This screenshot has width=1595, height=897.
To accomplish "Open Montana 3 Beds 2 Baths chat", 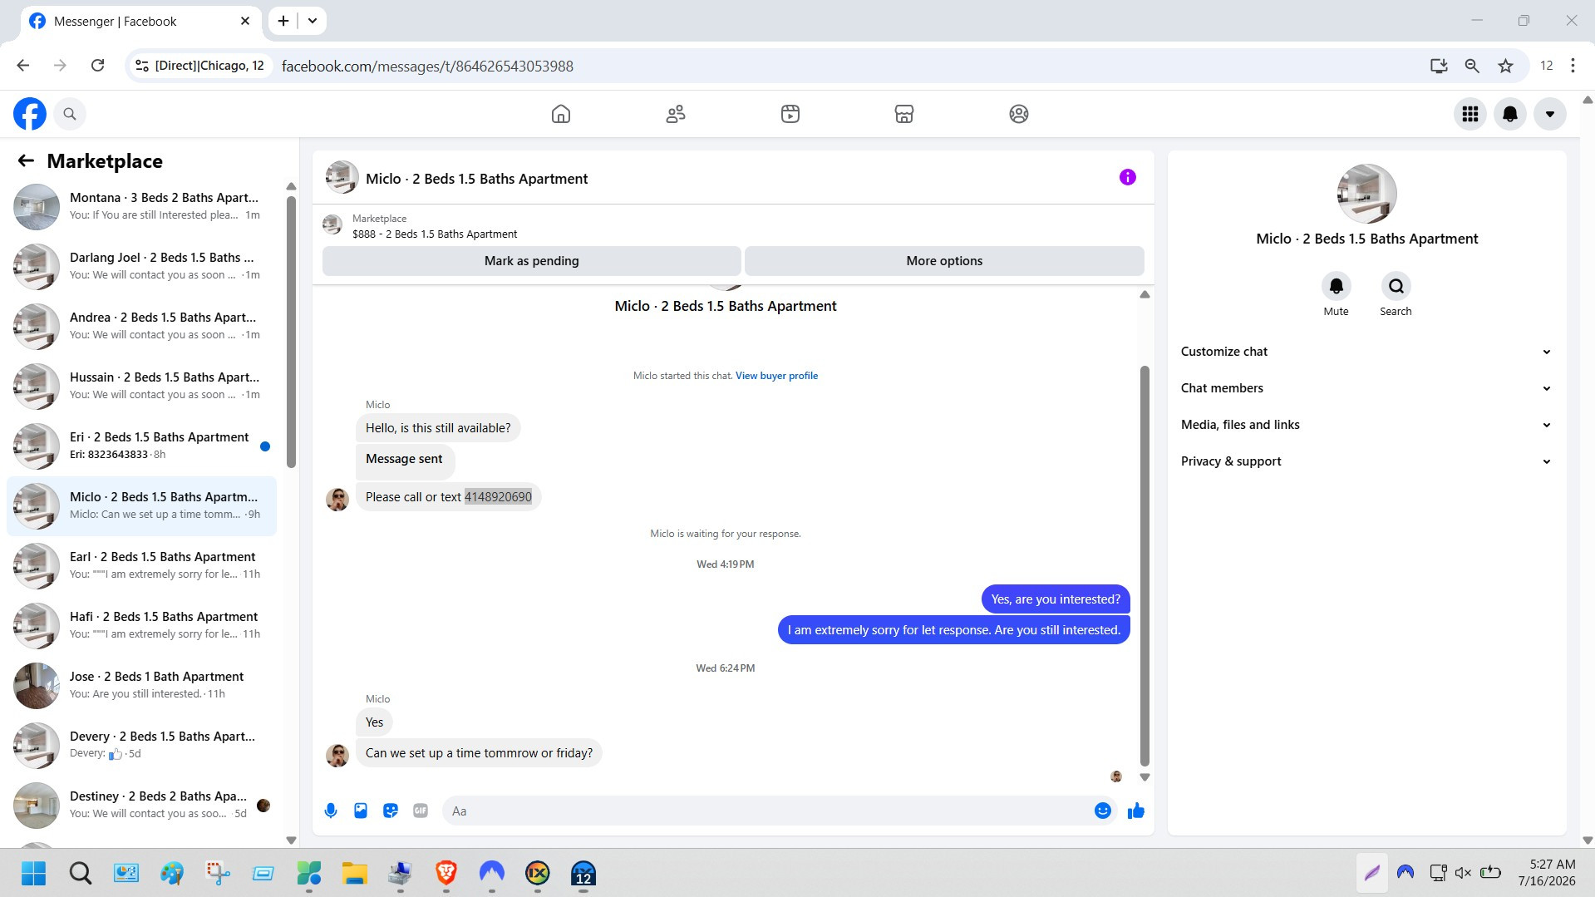I will (x=141, y=206).
